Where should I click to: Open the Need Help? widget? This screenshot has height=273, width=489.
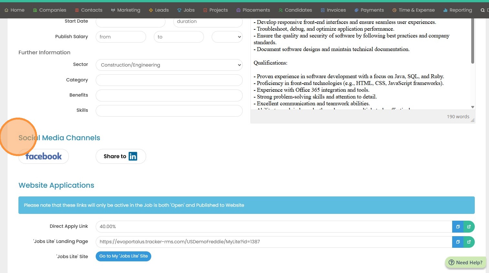pyautogui.click(x=465, y=263)
